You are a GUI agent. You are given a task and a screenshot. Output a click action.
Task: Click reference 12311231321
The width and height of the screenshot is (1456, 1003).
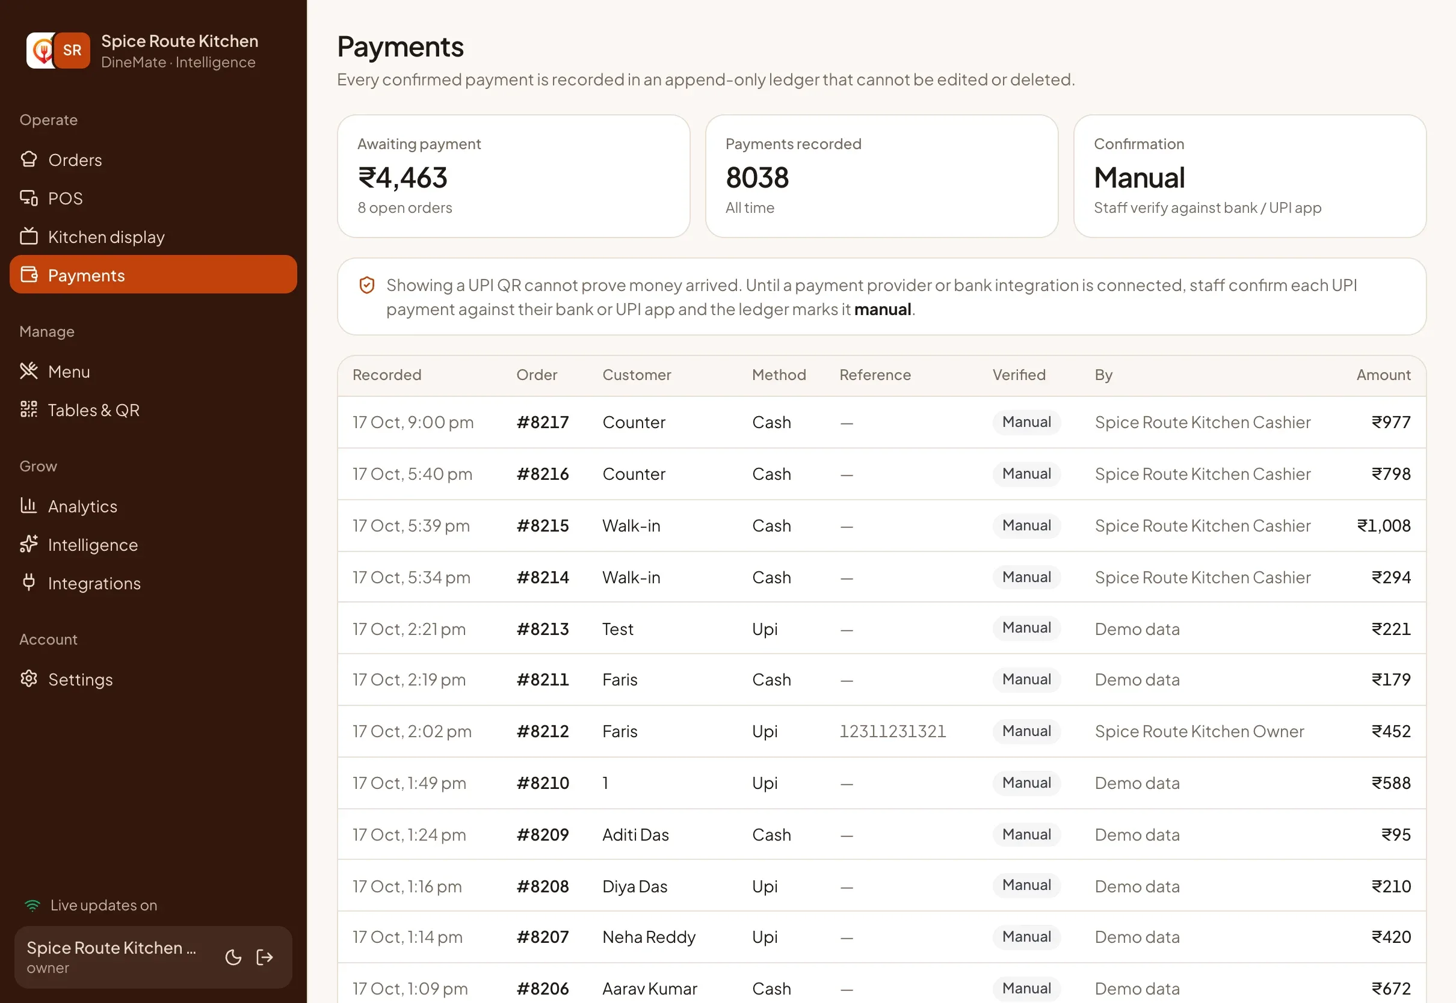click(892, 731)
